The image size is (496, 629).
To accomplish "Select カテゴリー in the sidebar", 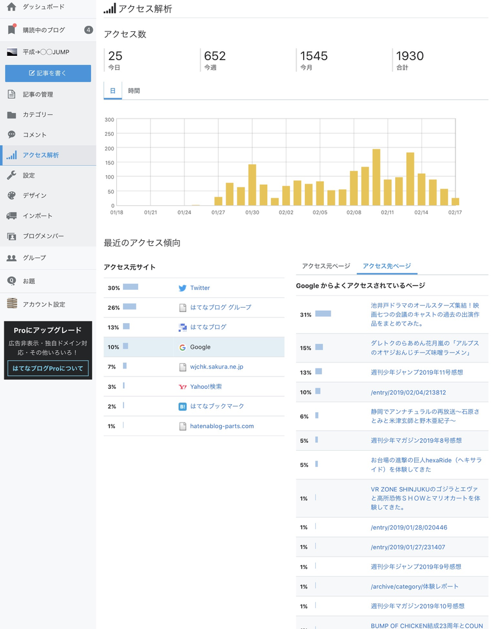I will (37, 115).
